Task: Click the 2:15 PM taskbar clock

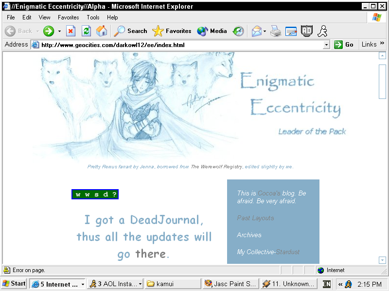Action: point(370,284)
